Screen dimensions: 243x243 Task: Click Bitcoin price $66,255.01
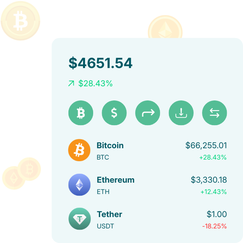(x=206, y=145)
